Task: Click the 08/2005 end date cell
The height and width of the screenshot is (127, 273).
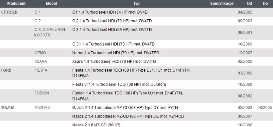Action: (x=265, y=108)
